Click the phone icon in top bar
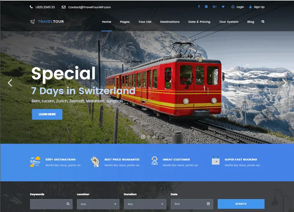This screenshot has height=212, width=294. coord(31,7)
